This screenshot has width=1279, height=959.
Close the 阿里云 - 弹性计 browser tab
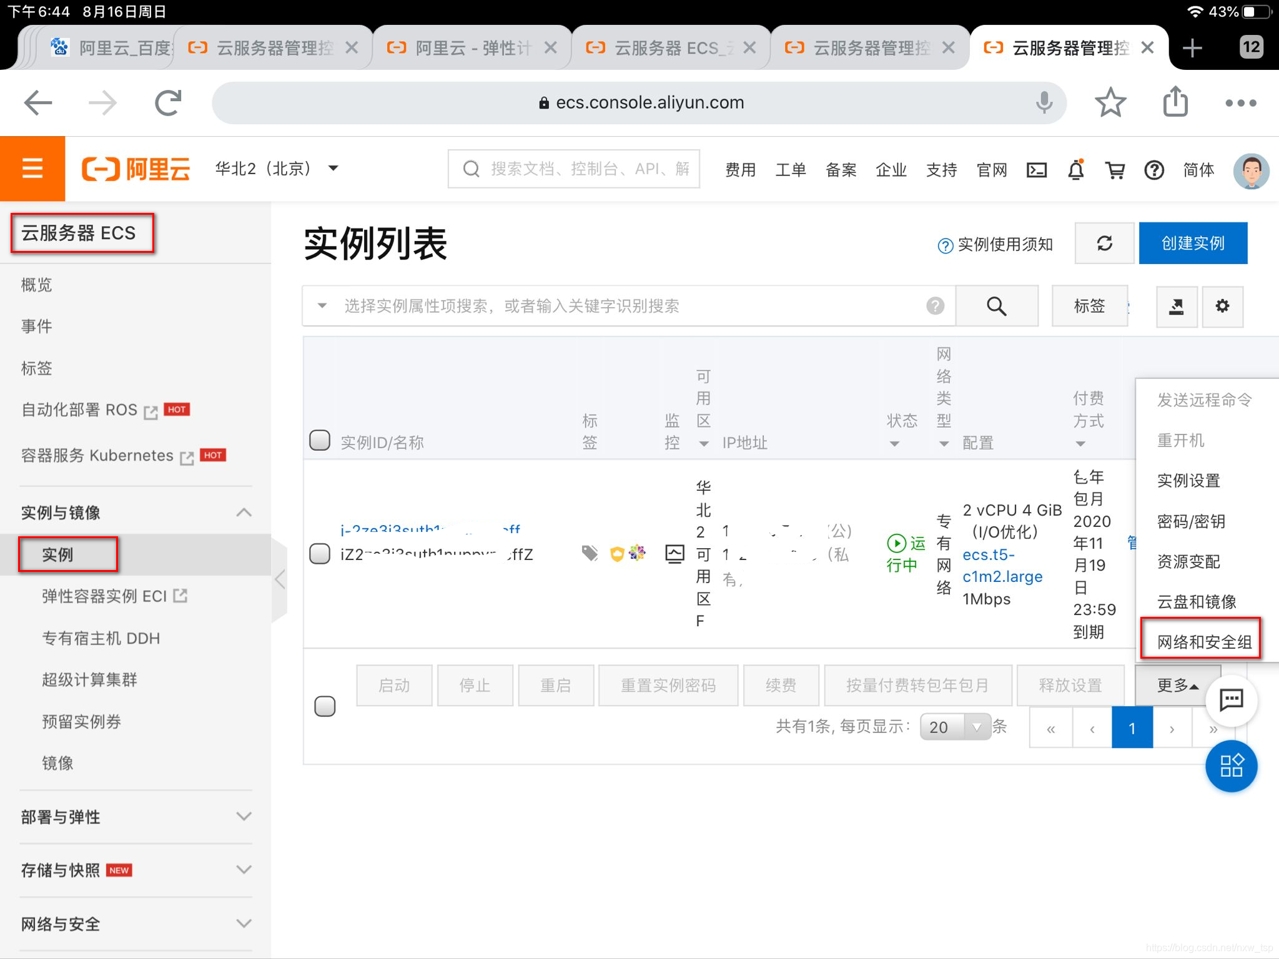[550, 47]
